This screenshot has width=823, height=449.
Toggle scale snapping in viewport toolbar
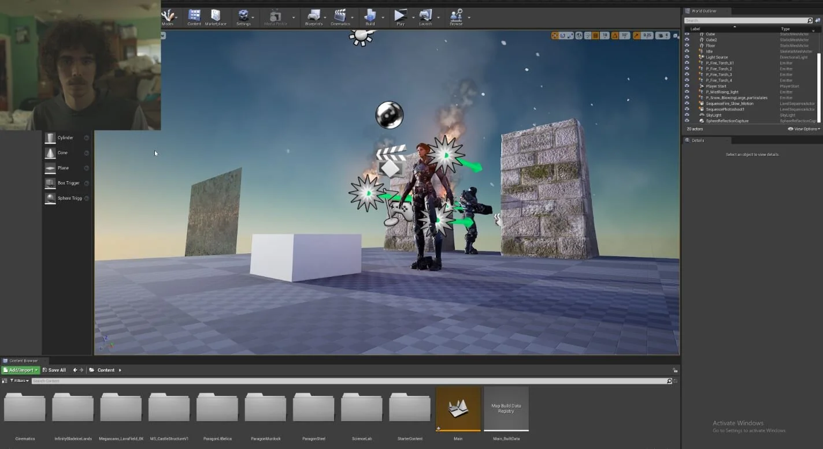click(x=637, y=35)
